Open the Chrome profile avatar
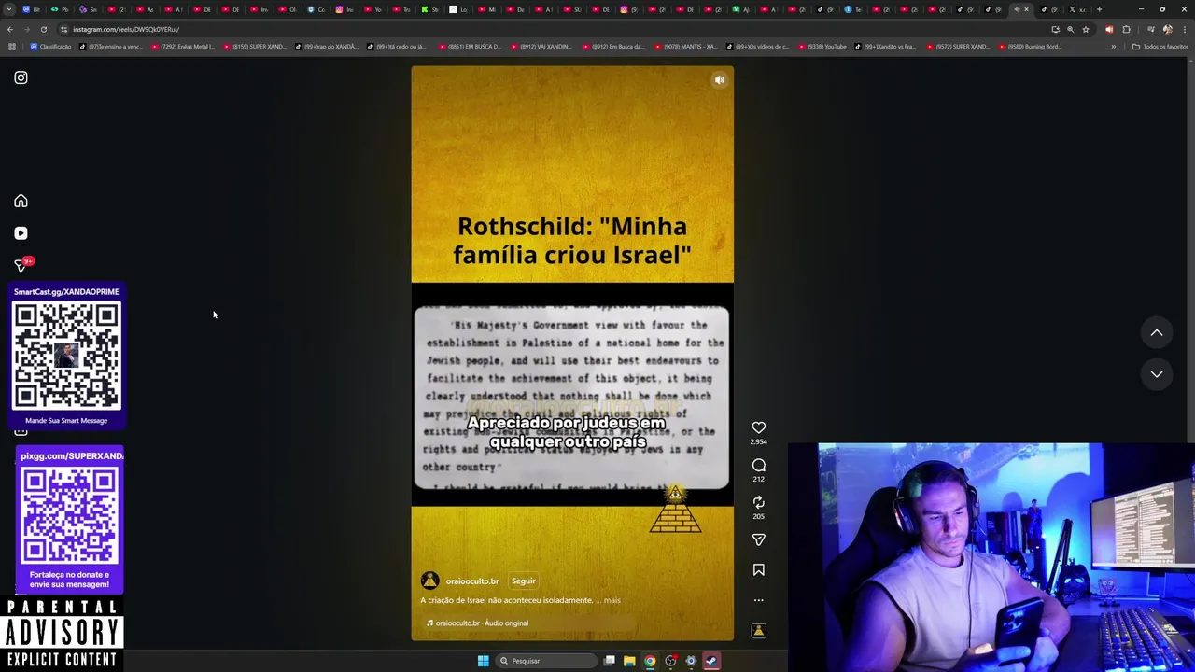The width and height of the screenshot is (1195, 672). tap(1167, 29)
